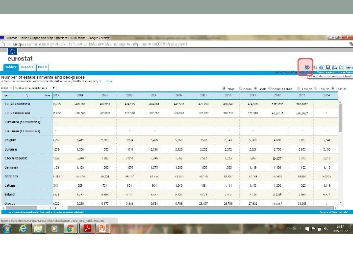Image resolution: width=353 pixels, height=264 pixels.
Task: Select the first number format radio button
Action: click(x=299, y=88)
